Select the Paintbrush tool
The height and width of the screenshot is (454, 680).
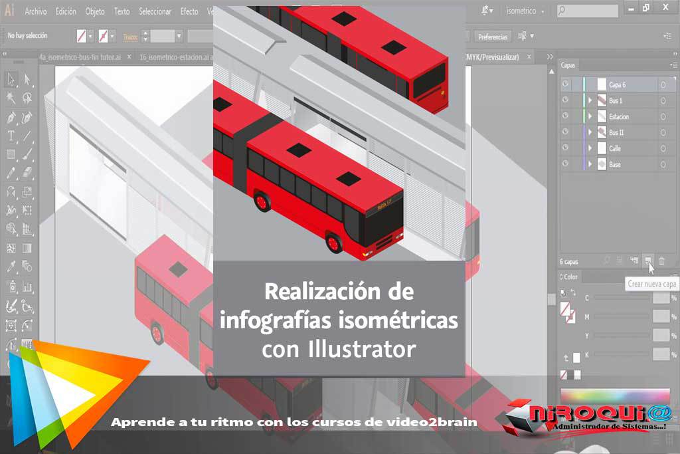(x=27, y=154)
